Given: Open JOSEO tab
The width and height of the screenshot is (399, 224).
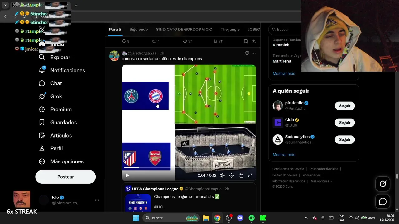Looking at the screenshot, I should pos(254,29).
